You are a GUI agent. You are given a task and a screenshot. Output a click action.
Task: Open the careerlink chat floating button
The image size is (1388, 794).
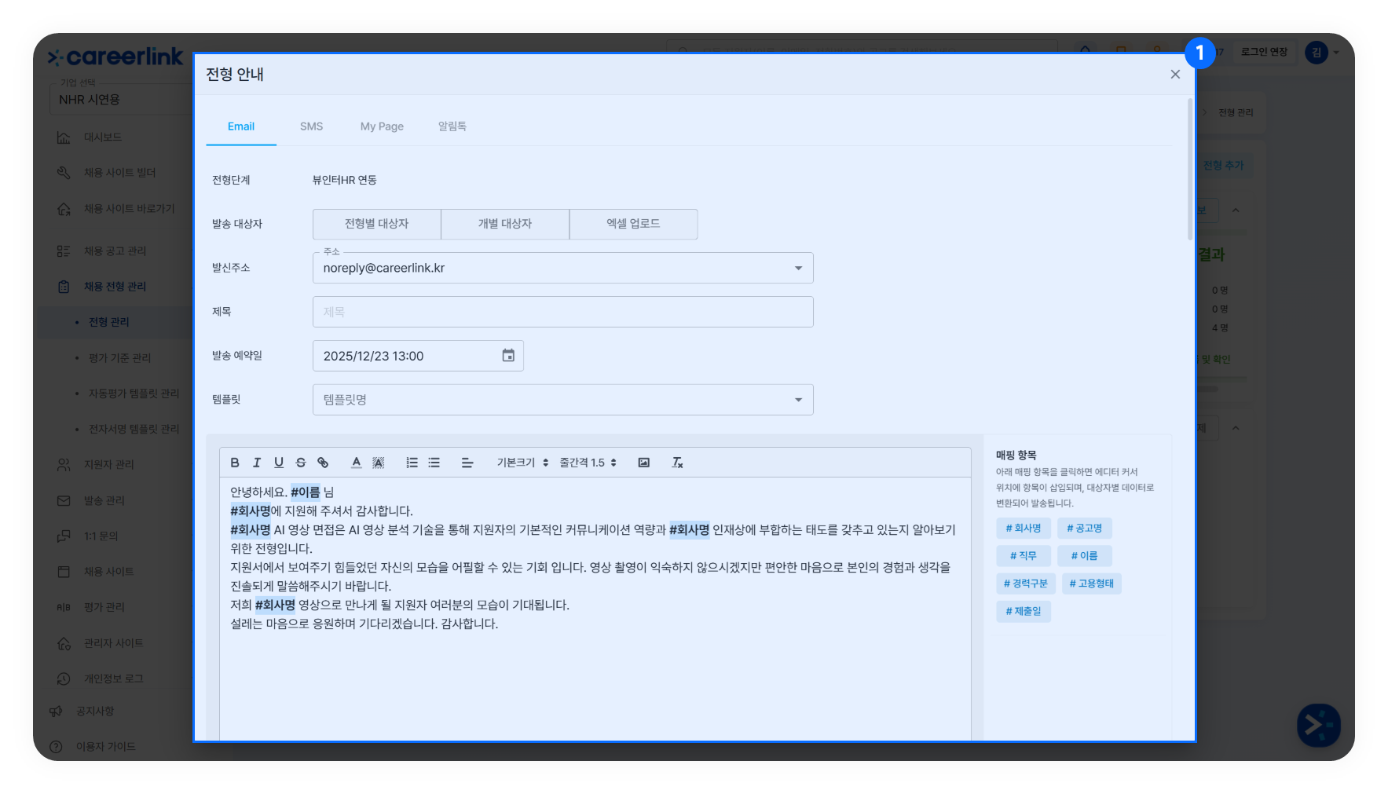pos(1319,725)
